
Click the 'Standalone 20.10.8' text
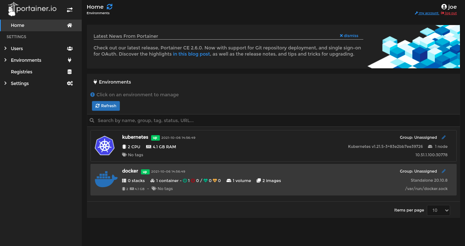tap(429, 180)
